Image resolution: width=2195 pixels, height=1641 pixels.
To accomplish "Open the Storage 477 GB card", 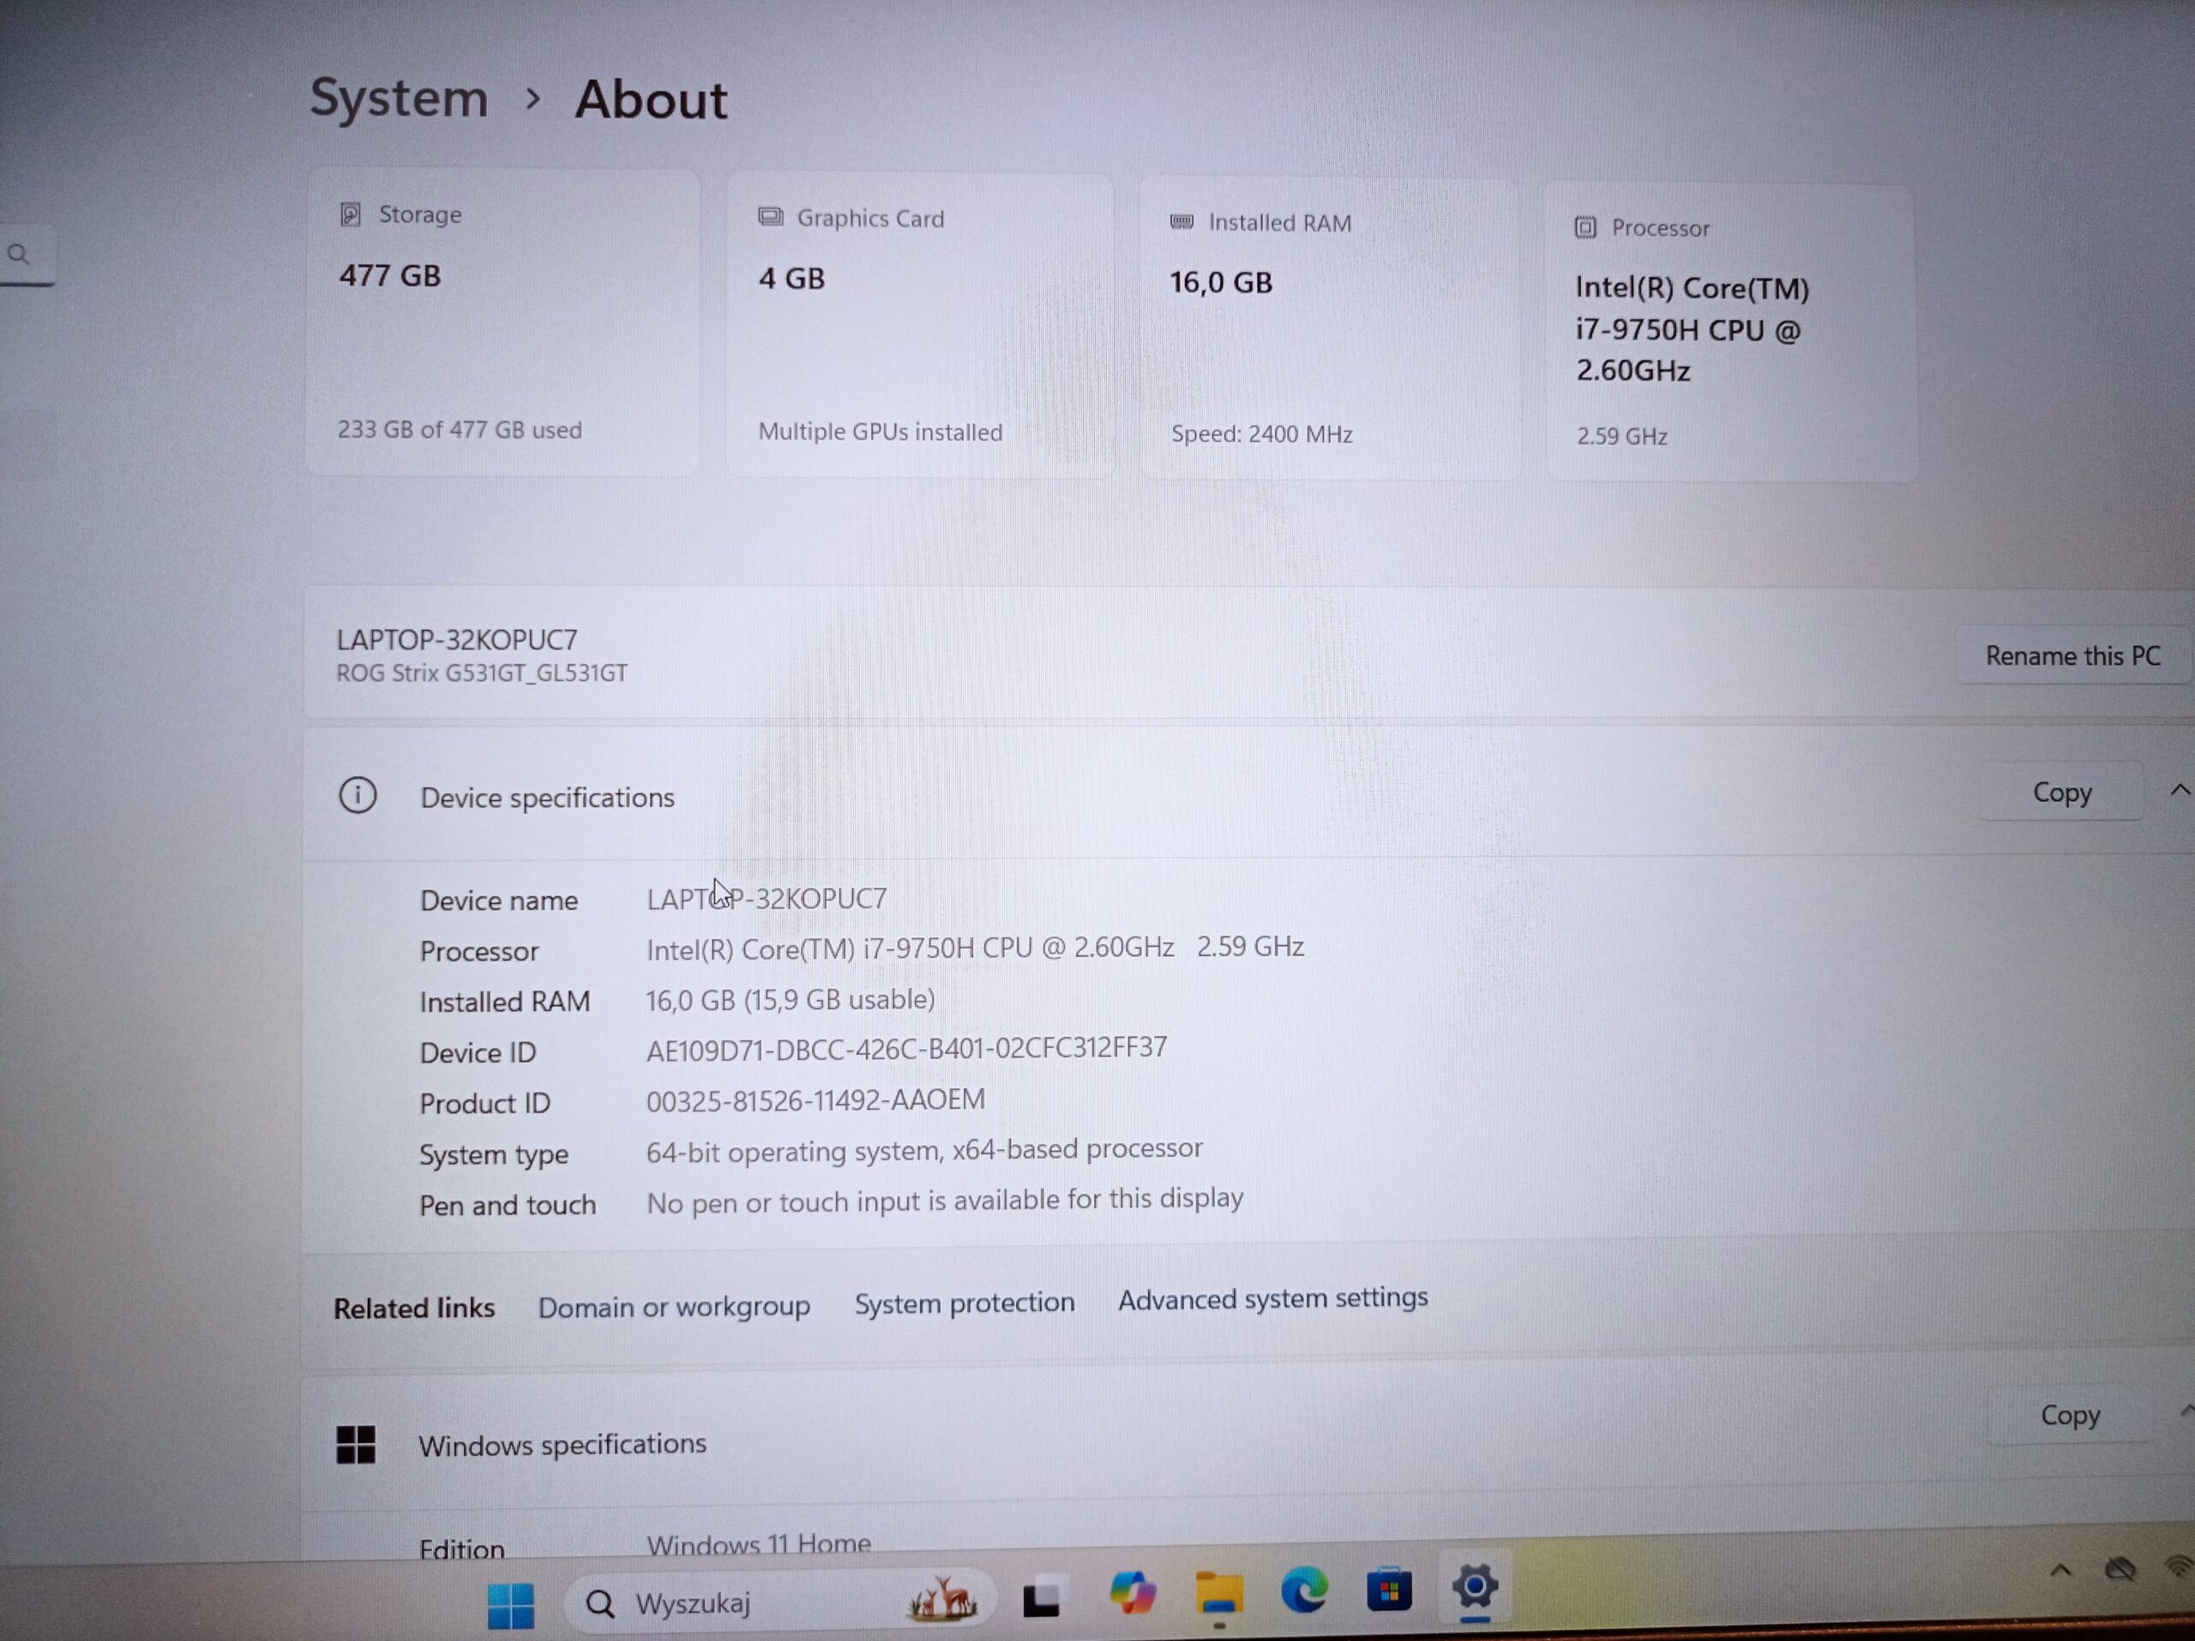I will [502, 322].
